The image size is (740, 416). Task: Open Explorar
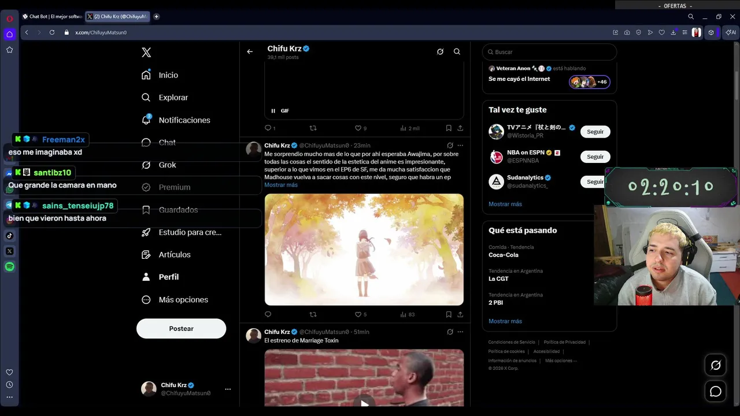[165, 98]
